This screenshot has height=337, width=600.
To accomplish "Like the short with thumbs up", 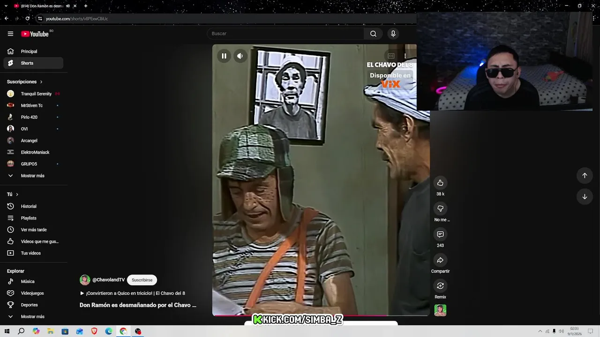I will coord(440,183).
